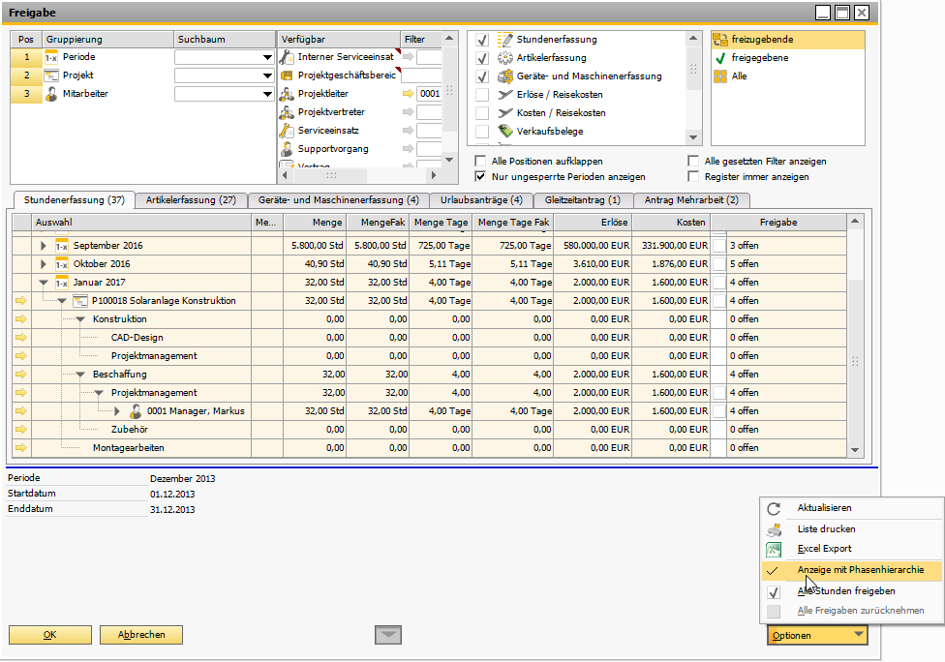Expand the September 2016 period row

pos(43,246)
